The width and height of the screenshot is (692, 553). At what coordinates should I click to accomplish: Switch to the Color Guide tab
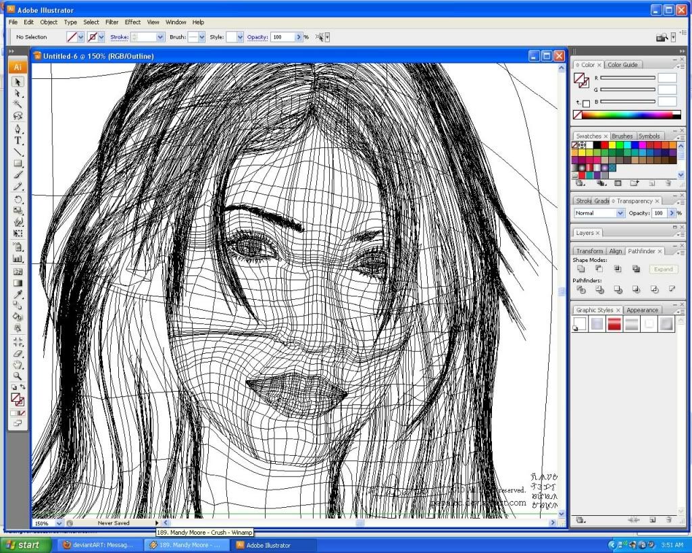click(622, 64)
